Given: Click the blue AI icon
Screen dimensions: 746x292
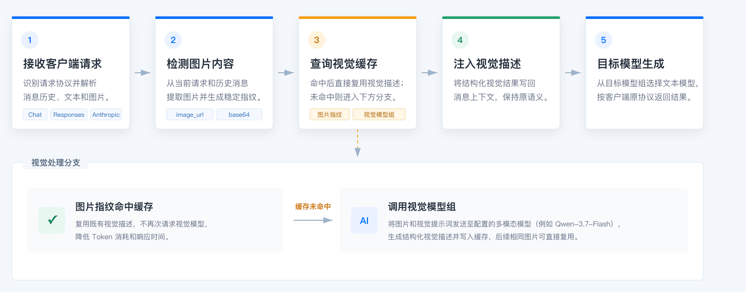Looking at the screenshot, I should (364, 220).
